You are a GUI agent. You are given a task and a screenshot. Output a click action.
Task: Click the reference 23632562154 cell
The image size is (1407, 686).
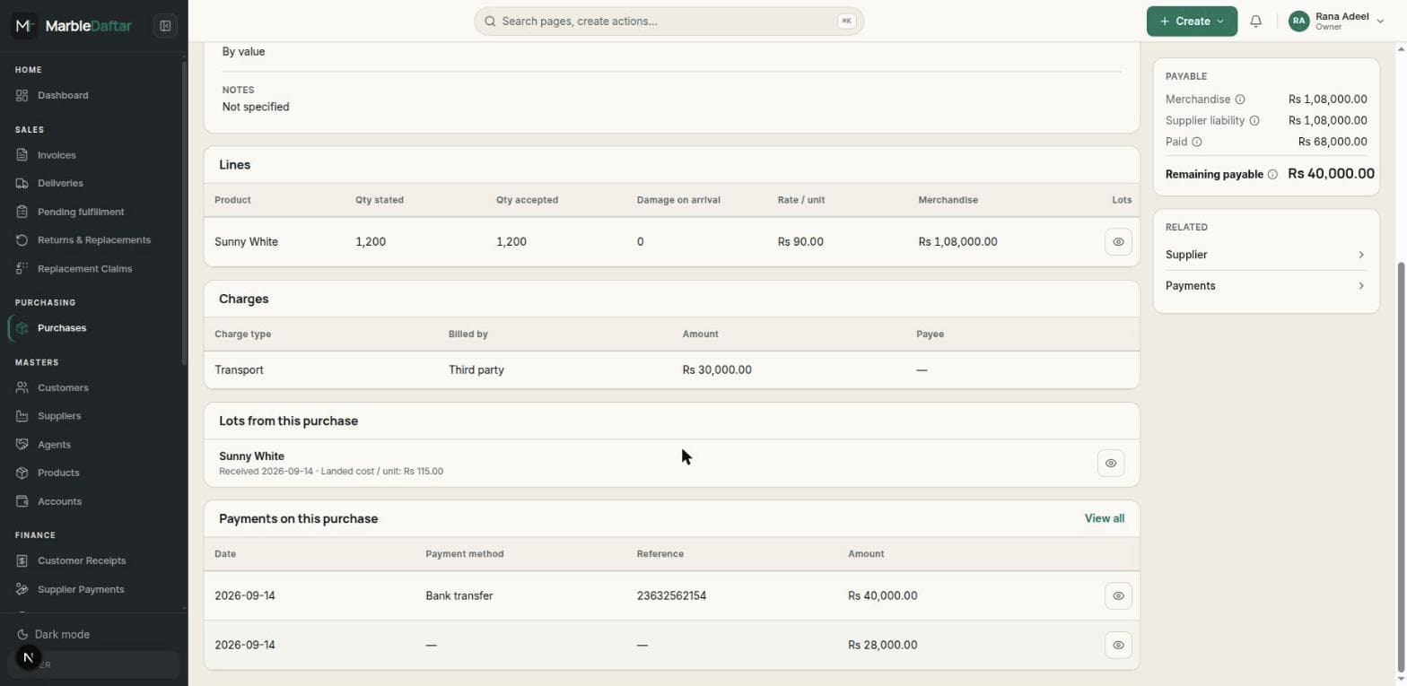pos(671,595)
